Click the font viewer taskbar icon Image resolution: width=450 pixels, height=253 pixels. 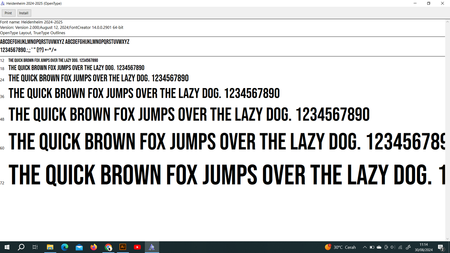coord(152,247)
